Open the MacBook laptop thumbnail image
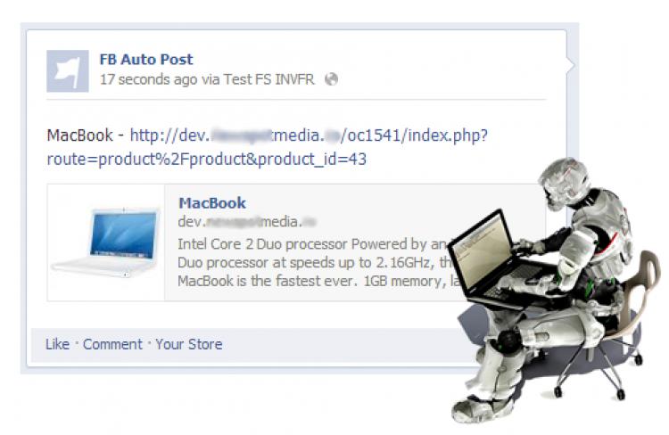This screenshot has height=435, width=669. (106, 242)
